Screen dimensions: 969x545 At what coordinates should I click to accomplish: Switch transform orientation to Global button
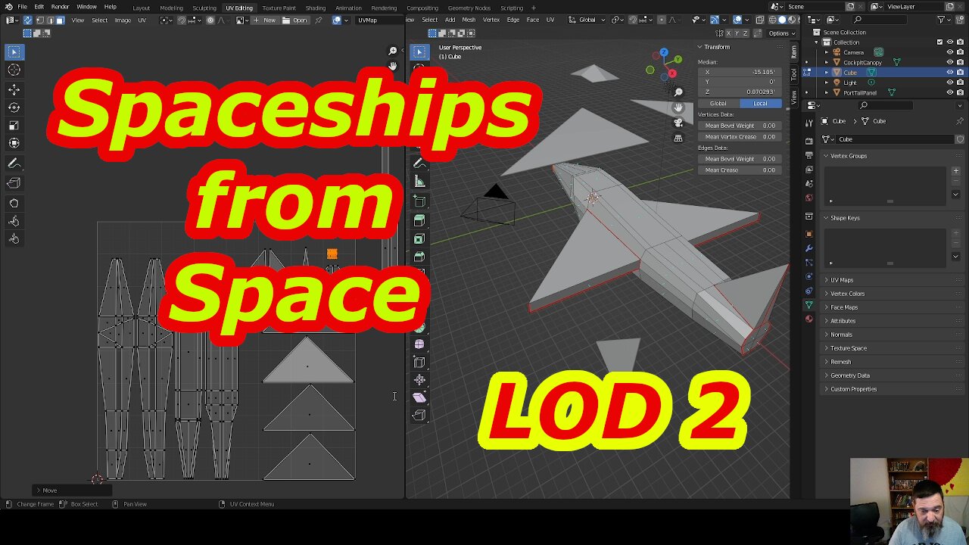pos(718,104)
